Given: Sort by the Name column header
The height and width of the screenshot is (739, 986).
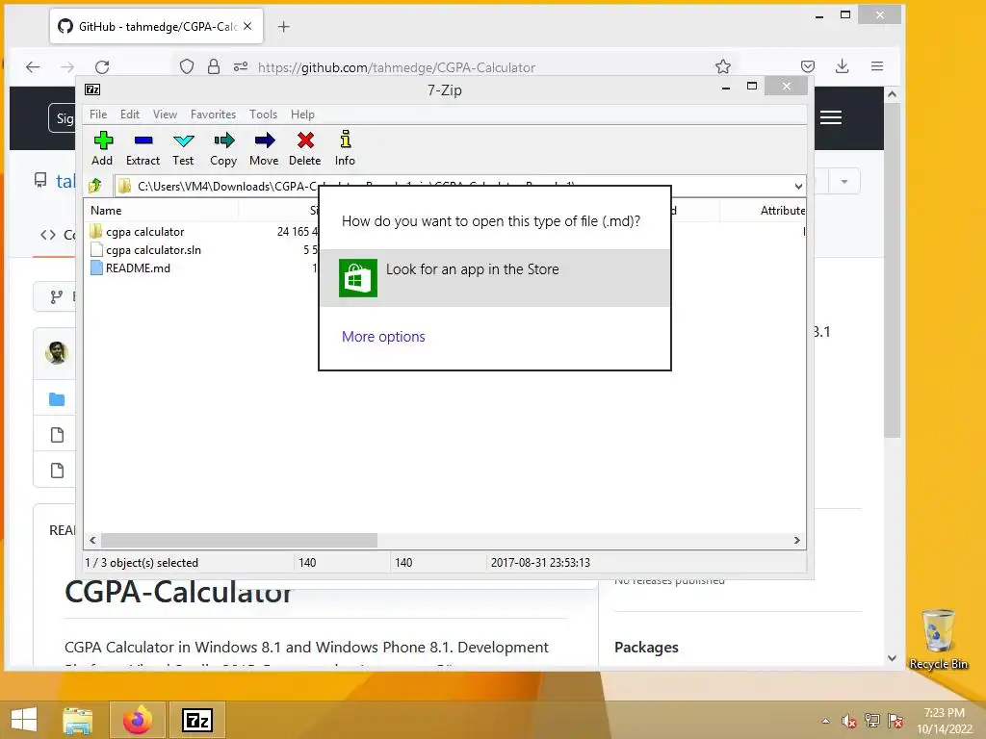Looking at the screenshot, I should [161, 211].
